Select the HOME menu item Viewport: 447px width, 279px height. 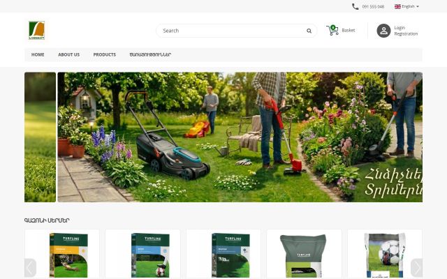tap(38, 54)
